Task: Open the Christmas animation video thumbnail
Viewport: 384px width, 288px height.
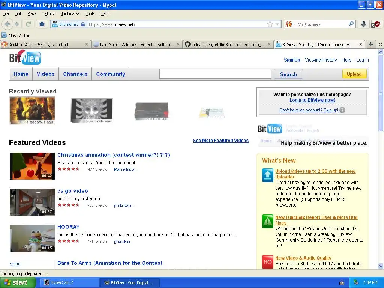Action: pyautogui.click(x=32, y=166)
